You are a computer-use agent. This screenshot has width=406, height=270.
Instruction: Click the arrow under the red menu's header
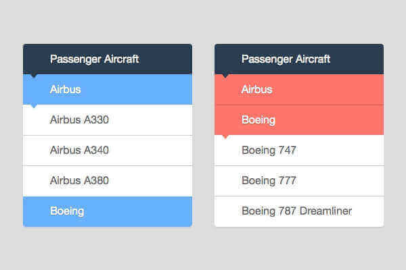point(225,76)
